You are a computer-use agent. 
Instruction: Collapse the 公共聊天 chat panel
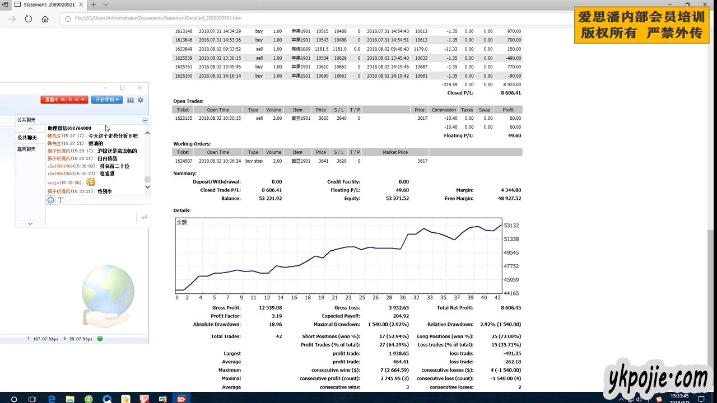click(x=145, y=120)
